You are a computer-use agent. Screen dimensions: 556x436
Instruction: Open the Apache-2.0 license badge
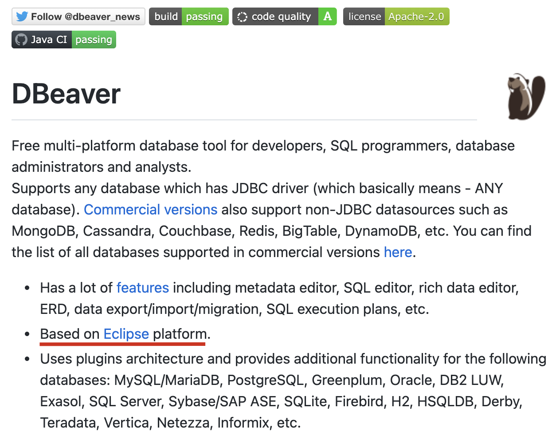416,17
